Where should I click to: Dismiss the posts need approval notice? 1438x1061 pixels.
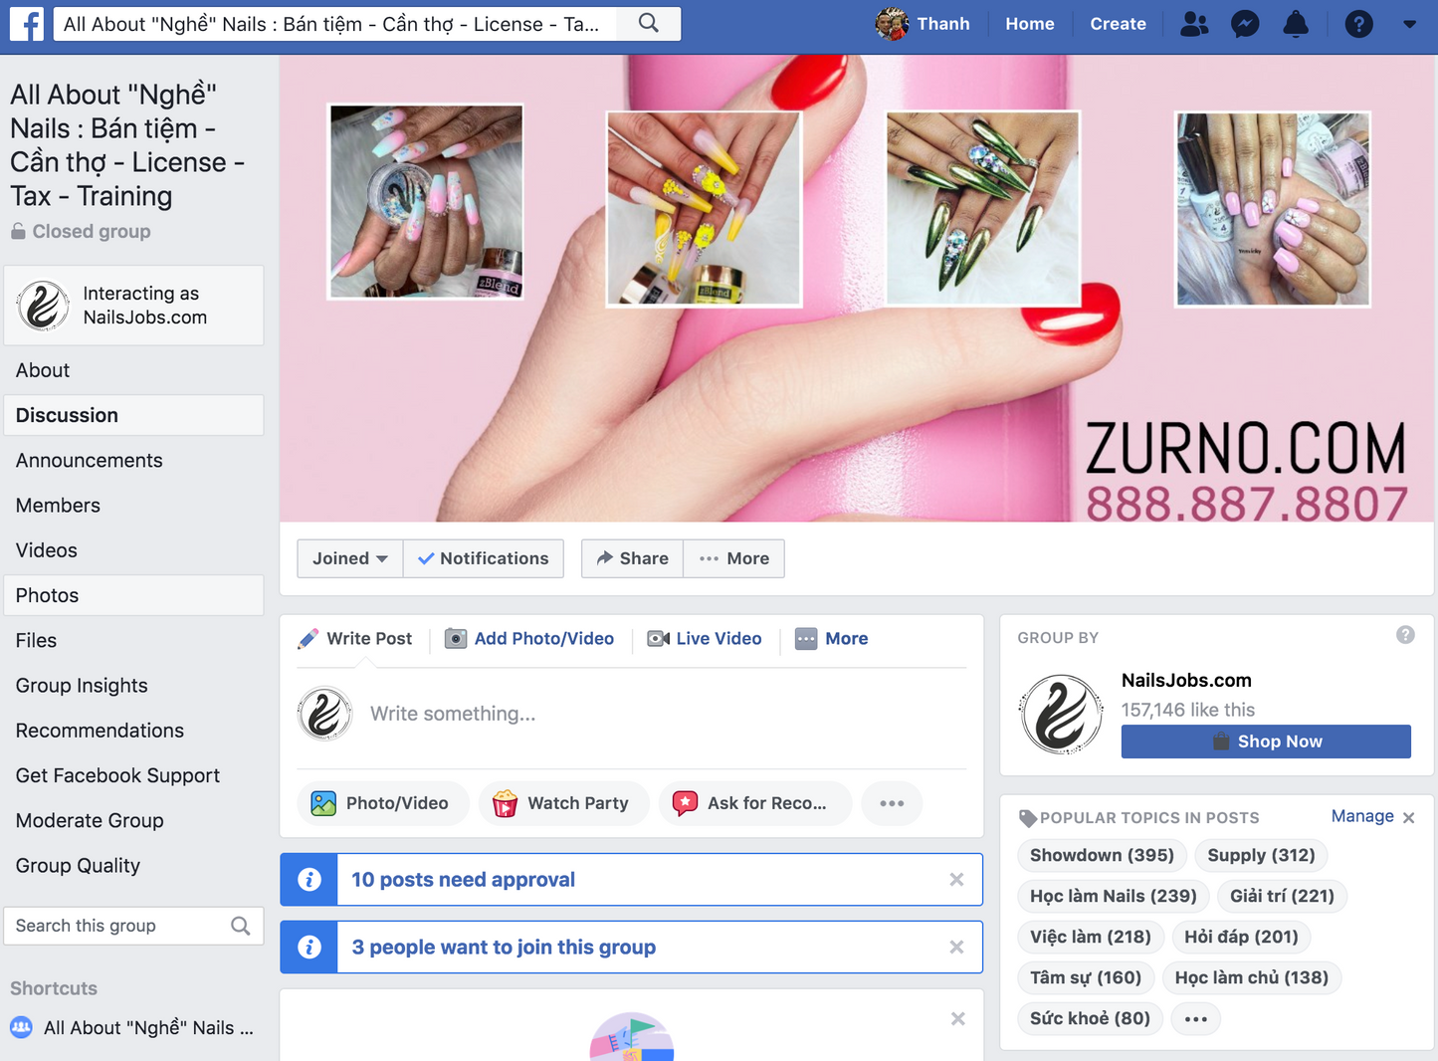tap(956, 880)
